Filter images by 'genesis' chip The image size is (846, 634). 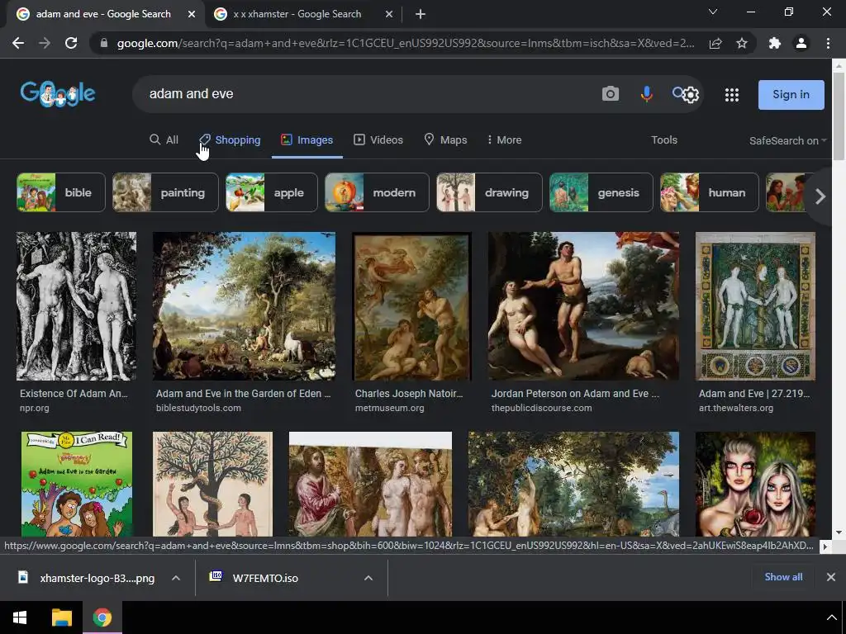coord(601,192)
